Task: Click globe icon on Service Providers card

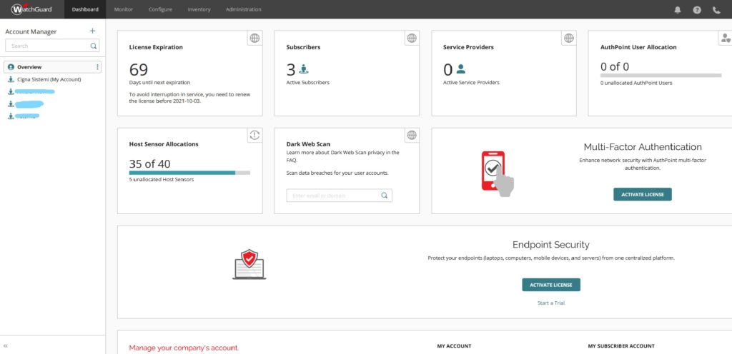Action: point(568,39)
